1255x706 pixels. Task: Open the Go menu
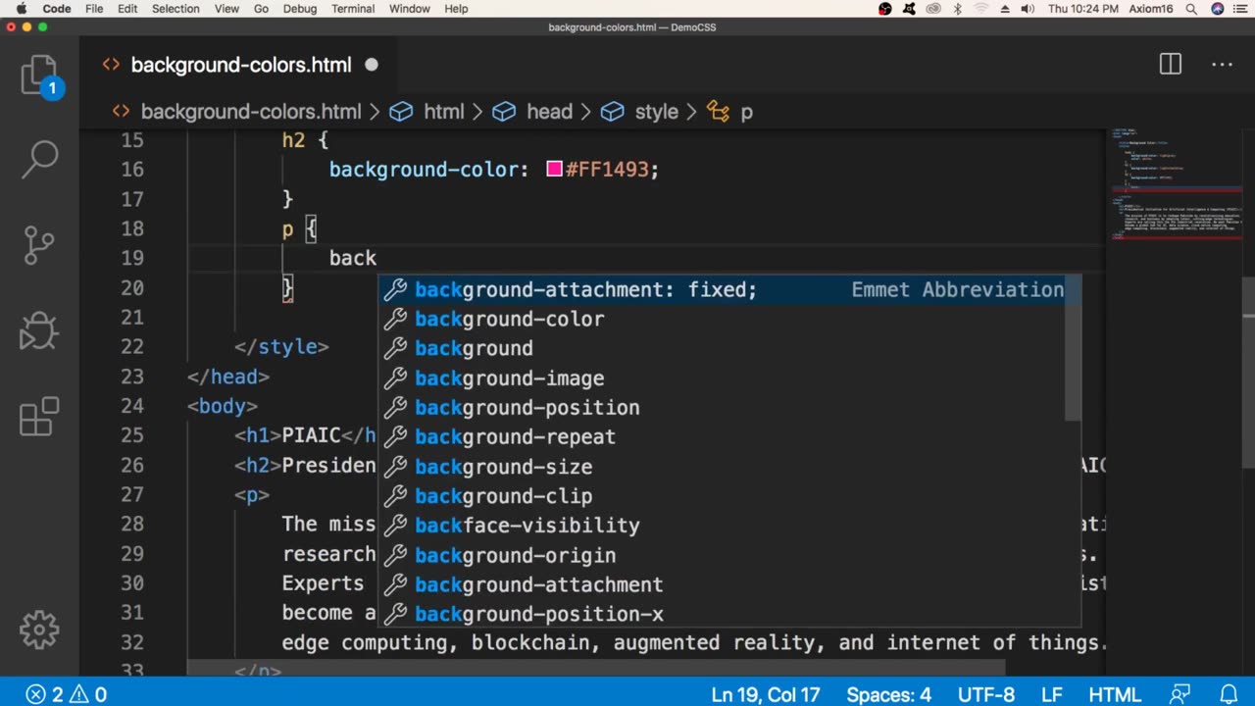tap(261, 9)
